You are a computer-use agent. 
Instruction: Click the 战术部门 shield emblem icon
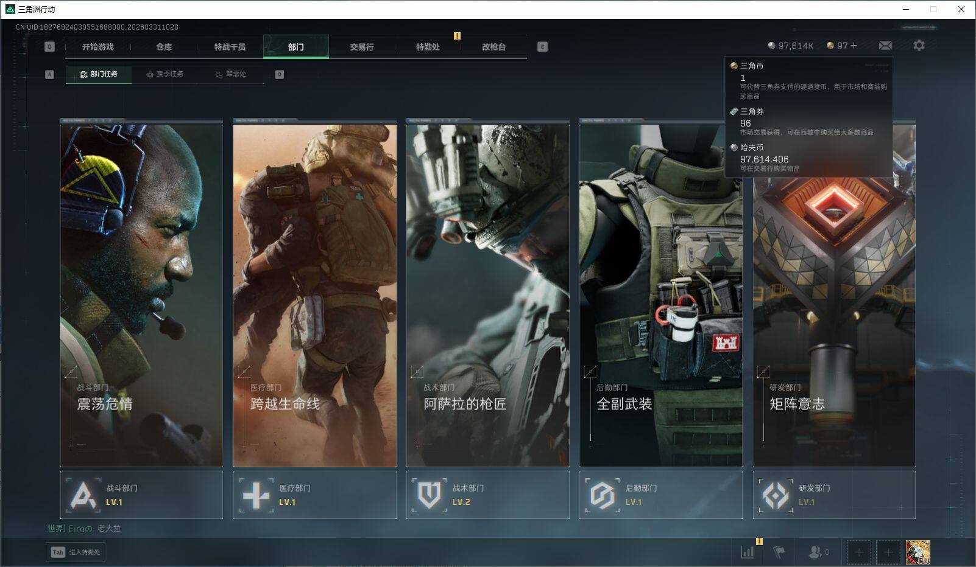pyautogui.click(x=429, y=495)
